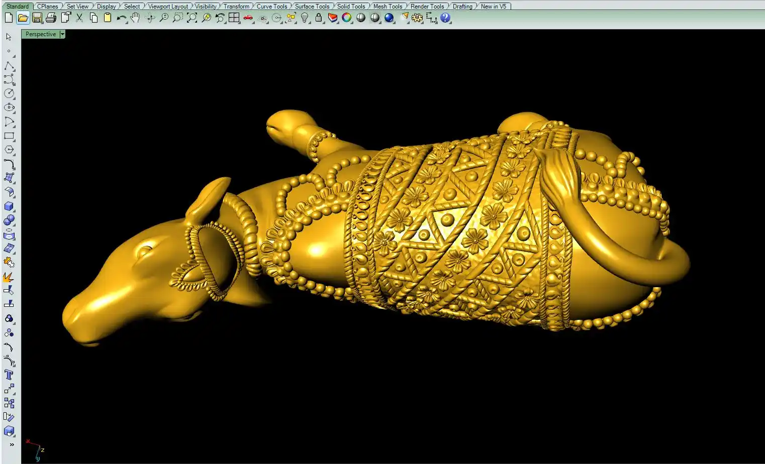Open the Surface Tools tab
Image resolution: width=765 pixels, height=464 pixels.
coord(312,7)
